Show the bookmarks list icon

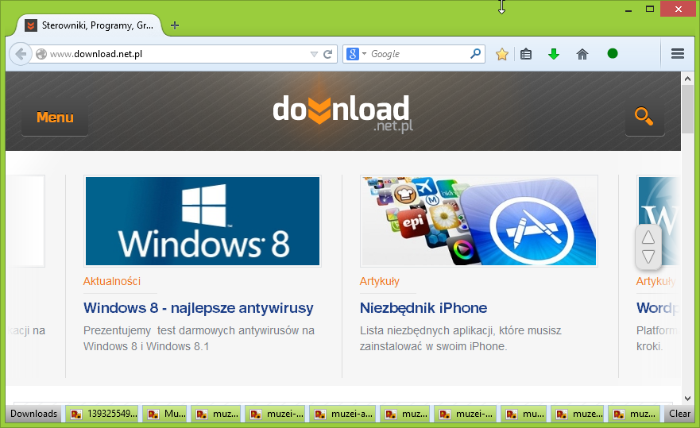pyautogui.click(x=526, y=54)
